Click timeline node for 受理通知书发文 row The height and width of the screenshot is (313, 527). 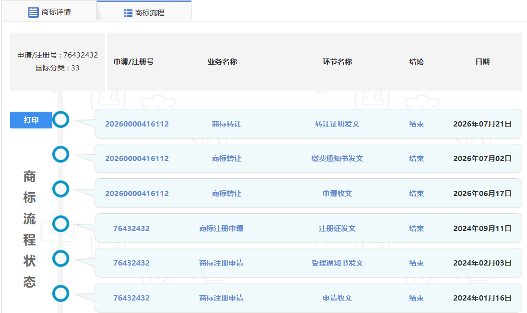tap(61, 259)
